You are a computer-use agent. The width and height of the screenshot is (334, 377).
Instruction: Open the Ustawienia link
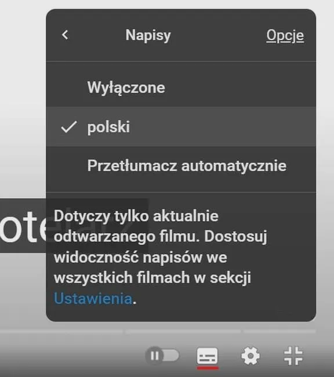point(93,298)
